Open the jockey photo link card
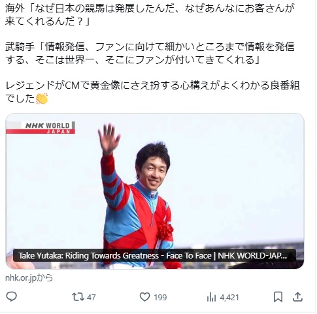The image size is (317, 314). coord(155,191)
